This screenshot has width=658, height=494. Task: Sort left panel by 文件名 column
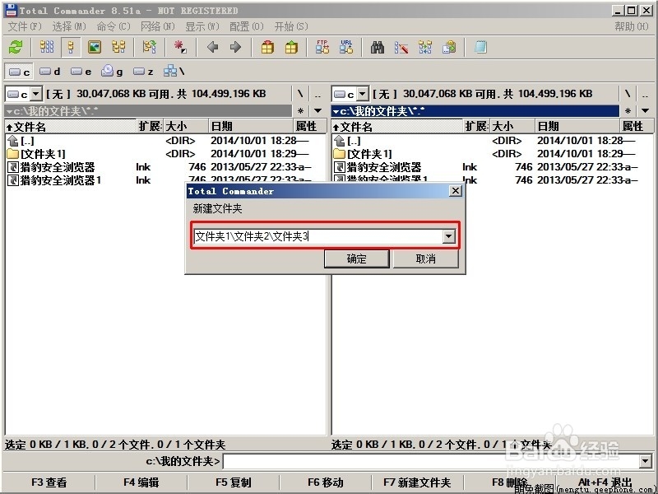click(x=72, y=127)
